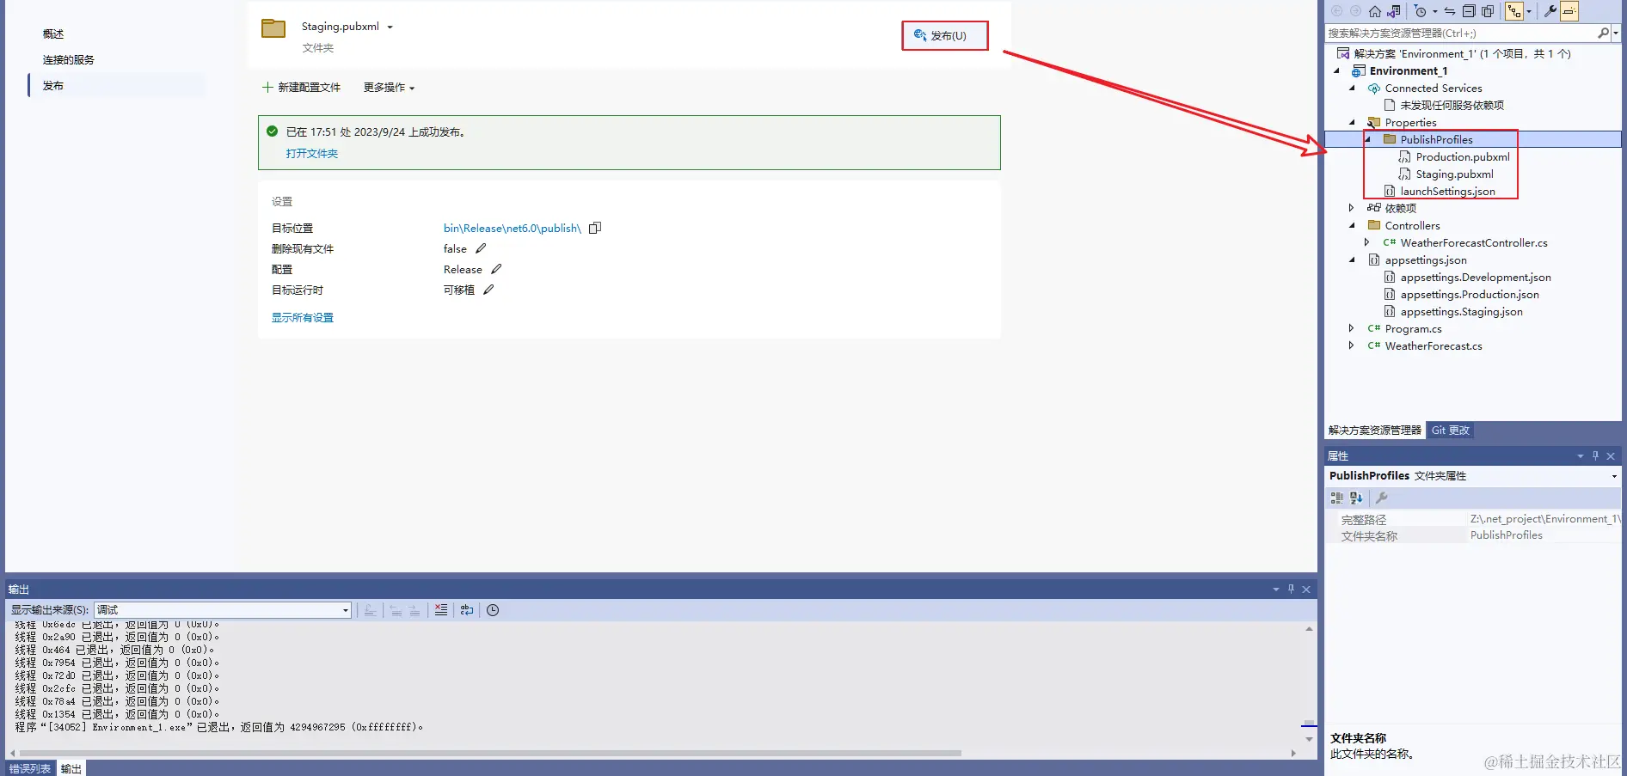Screen dimensions: 1627x776
Task: Toggle show all files in Solution Explorer
Action: (x=1488, y=11)
